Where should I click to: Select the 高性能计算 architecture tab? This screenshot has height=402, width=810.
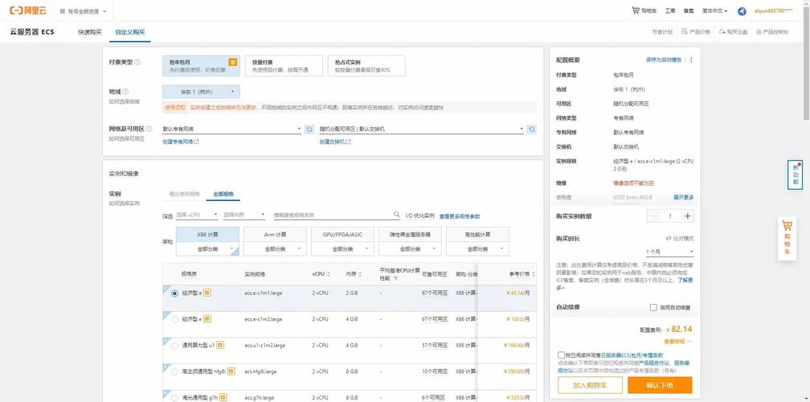(477, 235)
